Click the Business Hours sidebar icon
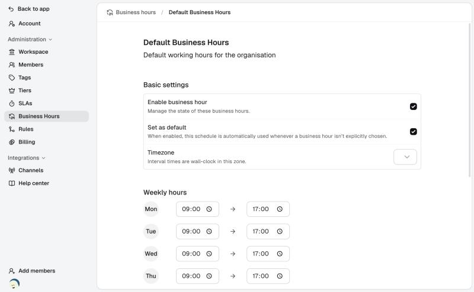 pyautogui.click(x=12, y=116)
